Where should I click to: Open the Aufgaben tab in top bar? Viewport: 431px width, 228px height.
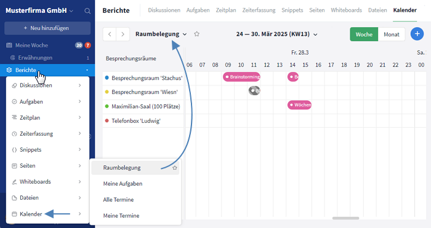pos(198,10)
